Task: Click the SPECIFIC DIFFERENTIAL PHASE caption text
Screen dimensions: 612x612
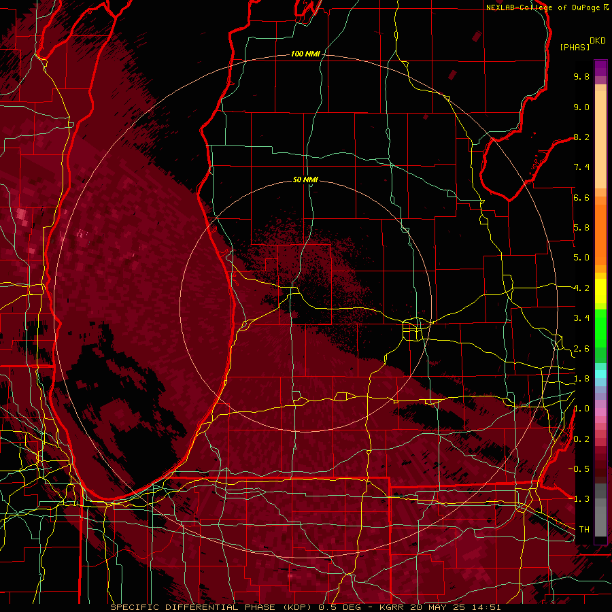Action: click(192, 607)
